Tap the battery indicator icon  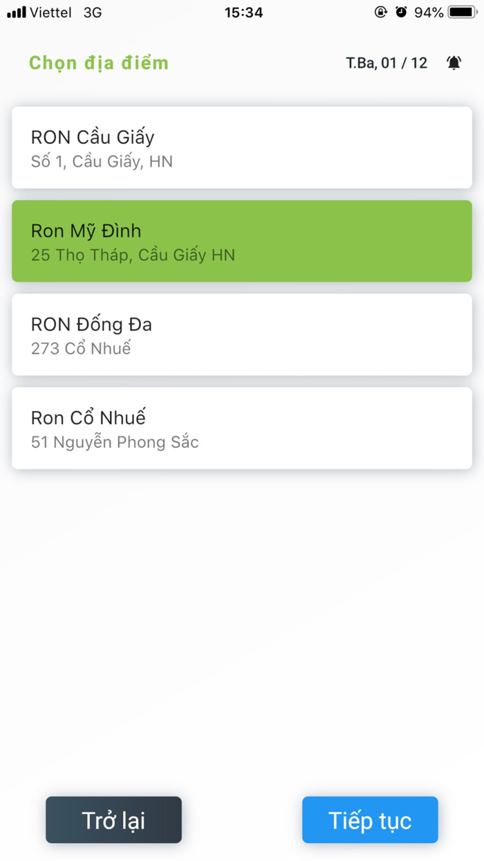pyautogui.click(x=461, y=11)
